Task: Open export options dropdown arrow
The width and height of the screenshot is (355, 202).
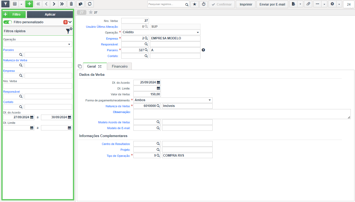Action: click(x=300, y=4)
